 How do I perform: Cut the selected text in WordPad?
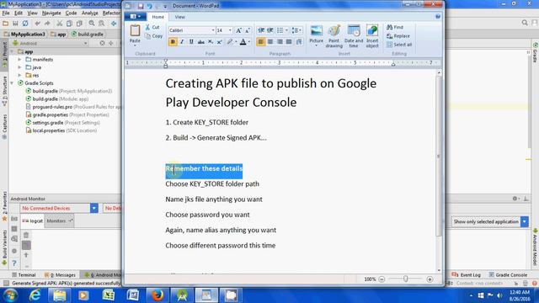coord(152,27)
